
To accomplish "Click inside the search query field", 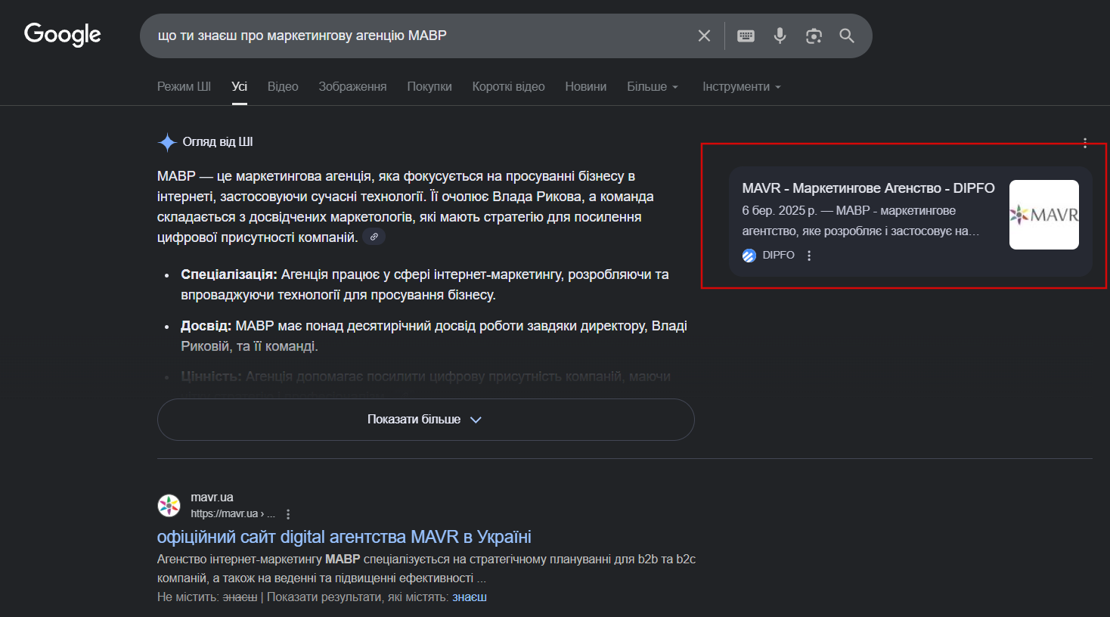I will tap(416, 36).
